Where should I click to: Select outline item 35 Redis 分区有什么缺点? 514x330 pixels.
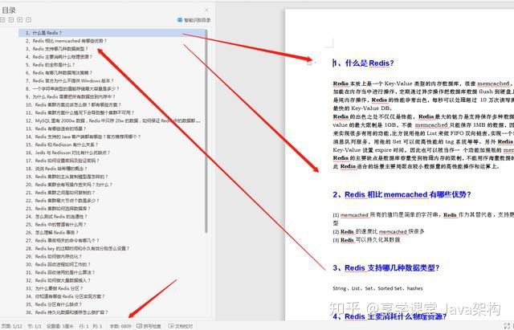54,304
